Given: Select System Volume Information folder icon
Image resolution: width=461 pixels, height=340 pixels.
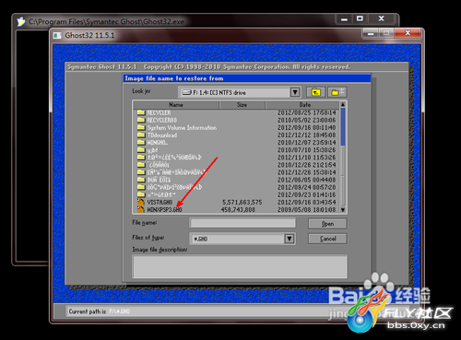Looking at the screenshot, I should 141,127.
